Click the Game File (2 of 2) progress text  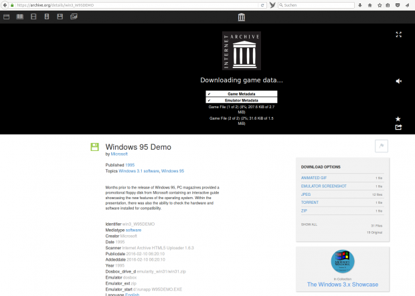(242, 121)
